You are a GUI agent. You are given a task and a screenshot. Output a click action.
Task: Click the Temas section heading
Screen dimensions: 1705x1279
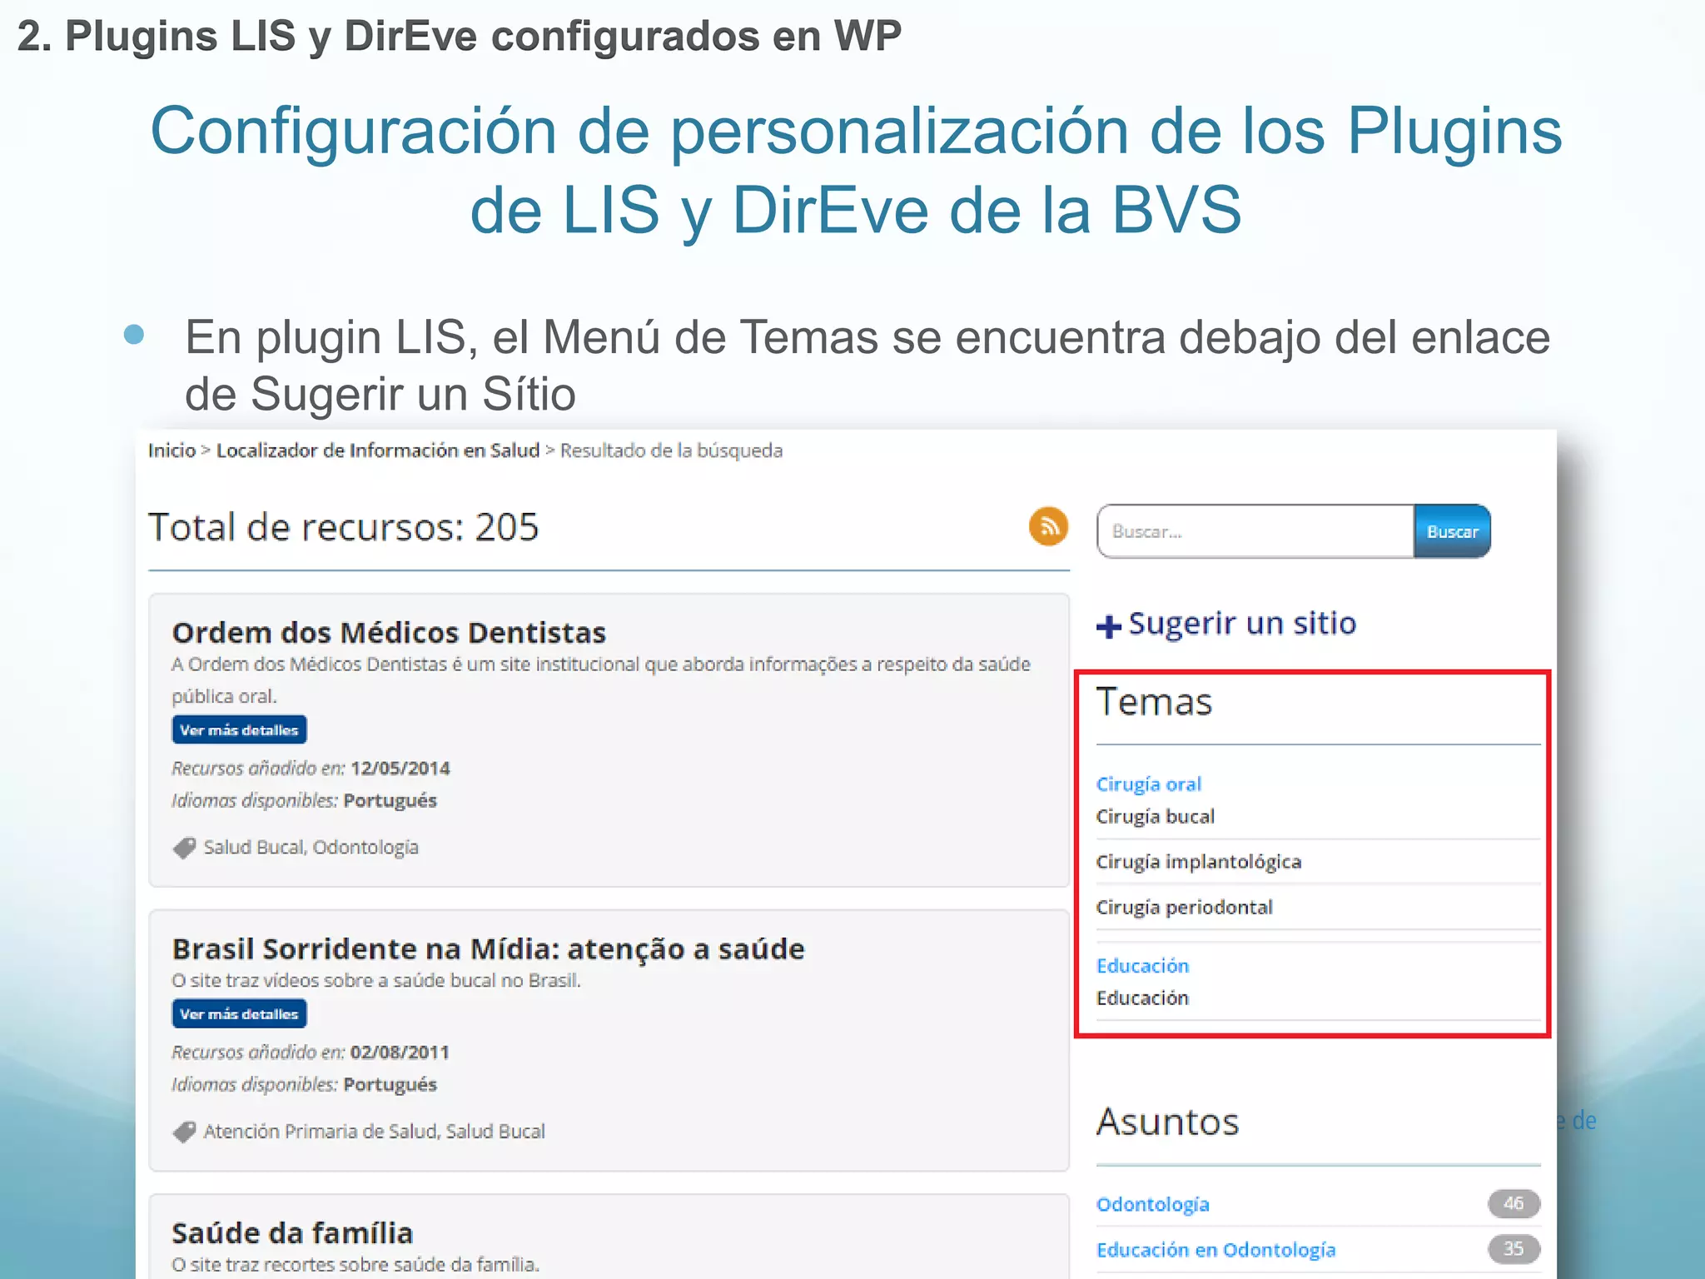pos(1154,701)
